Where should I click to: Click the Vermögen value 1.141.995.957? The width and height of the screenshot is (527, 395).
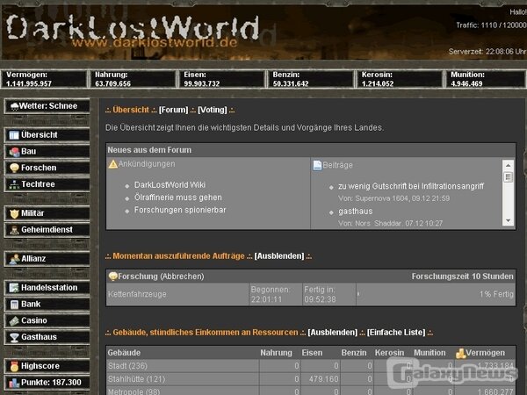(29, 84)
